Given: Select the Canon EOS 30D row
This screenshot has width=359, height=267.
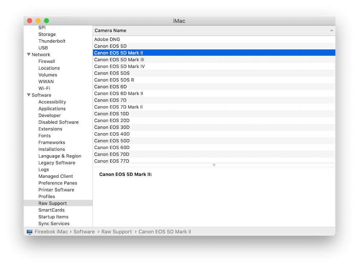Looking at the screenshot, I should click(x=214, y=127).
